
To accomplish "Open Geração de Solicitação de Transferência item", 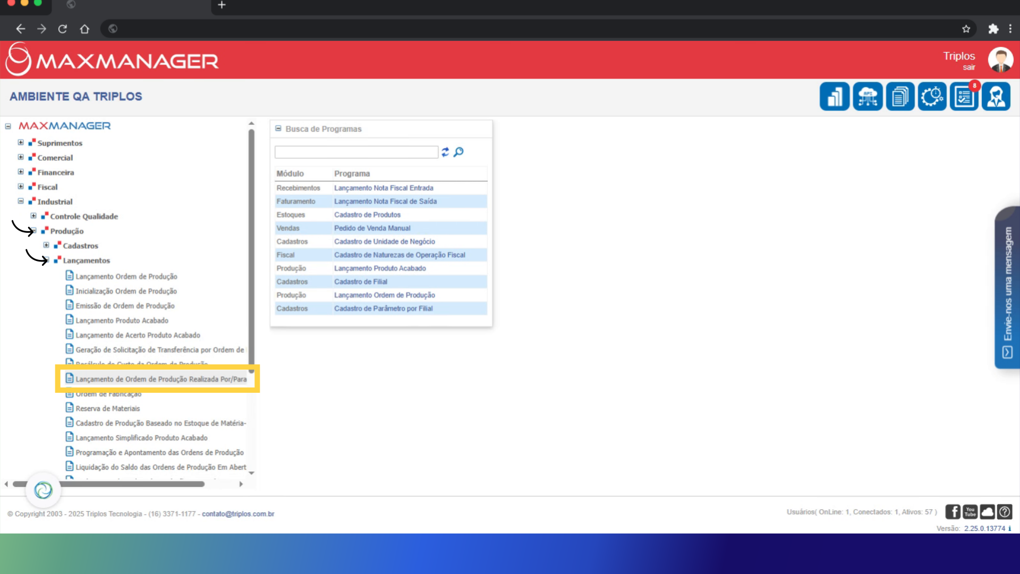I will pyautogui.click(x=160, y=350).
